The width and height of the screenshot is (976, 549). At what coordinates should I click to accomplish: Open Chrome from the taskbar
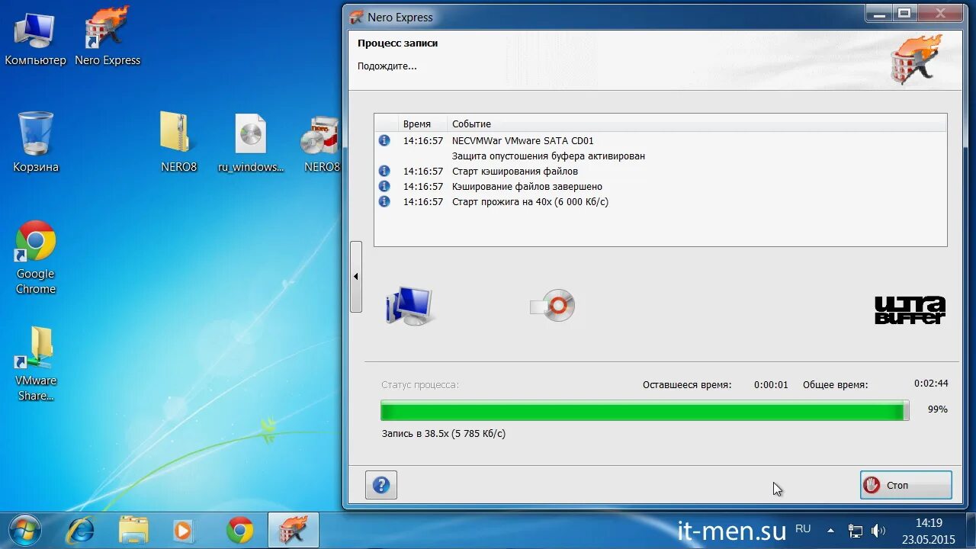click(x=239, y=530)
